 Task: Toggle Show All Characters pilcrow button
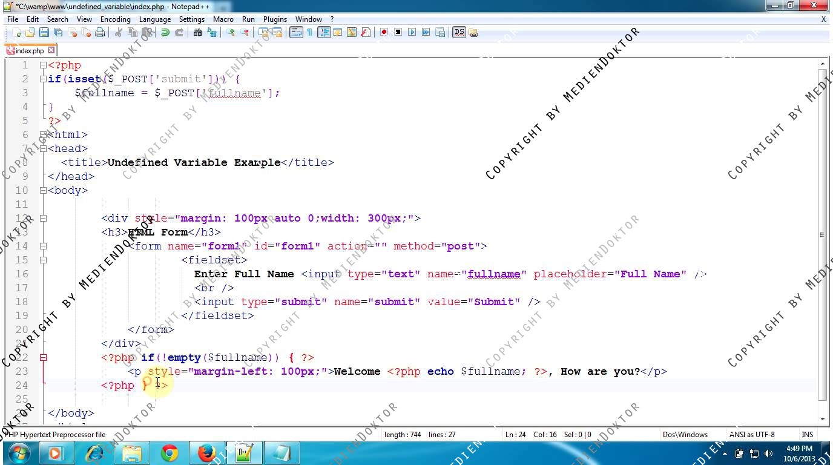309,33
